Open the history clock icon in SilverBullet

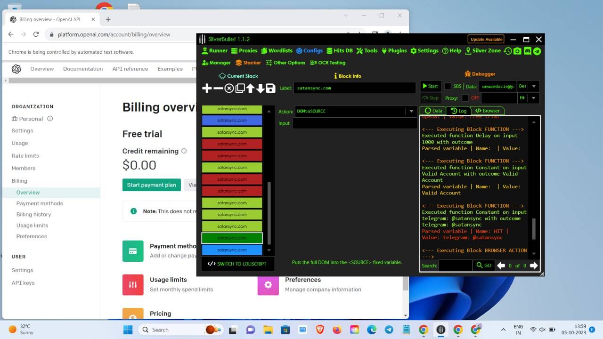(x=507, y=51)
